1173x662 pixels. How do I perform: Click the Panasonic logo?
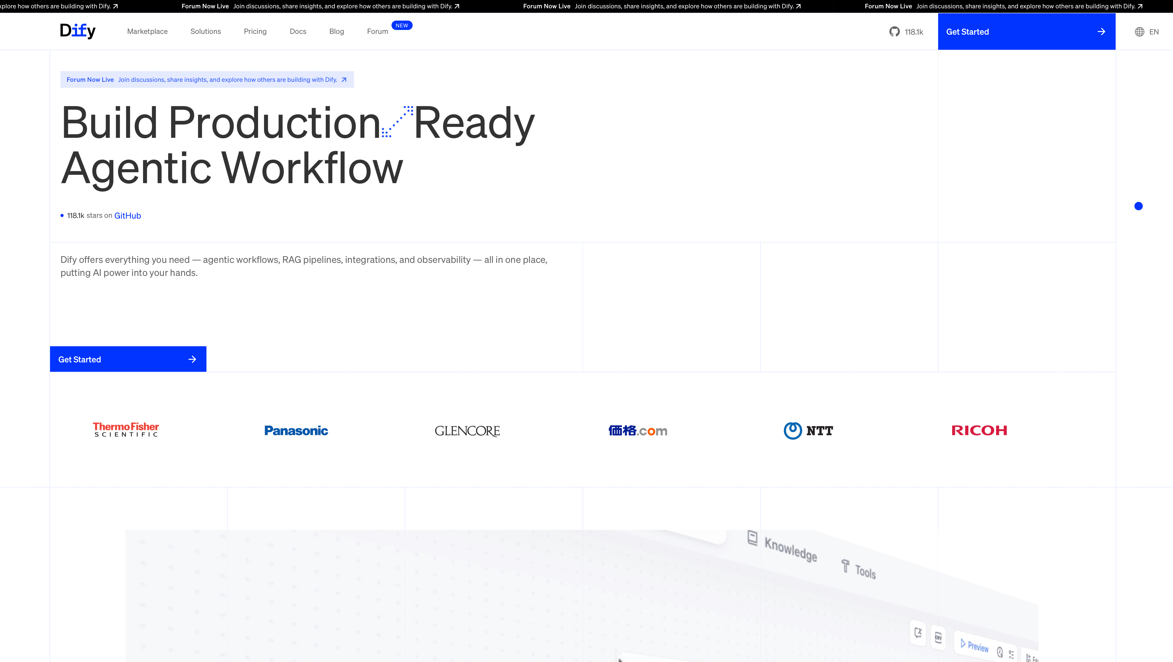click(296, 430)
